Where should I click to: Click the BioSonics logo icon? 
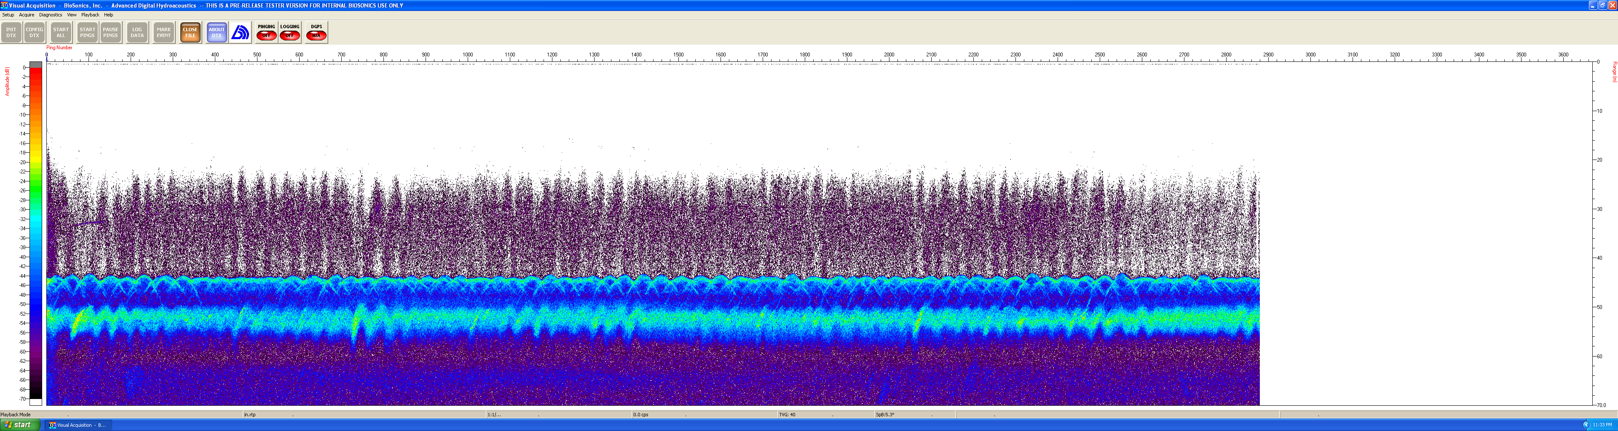coord(241,33)
